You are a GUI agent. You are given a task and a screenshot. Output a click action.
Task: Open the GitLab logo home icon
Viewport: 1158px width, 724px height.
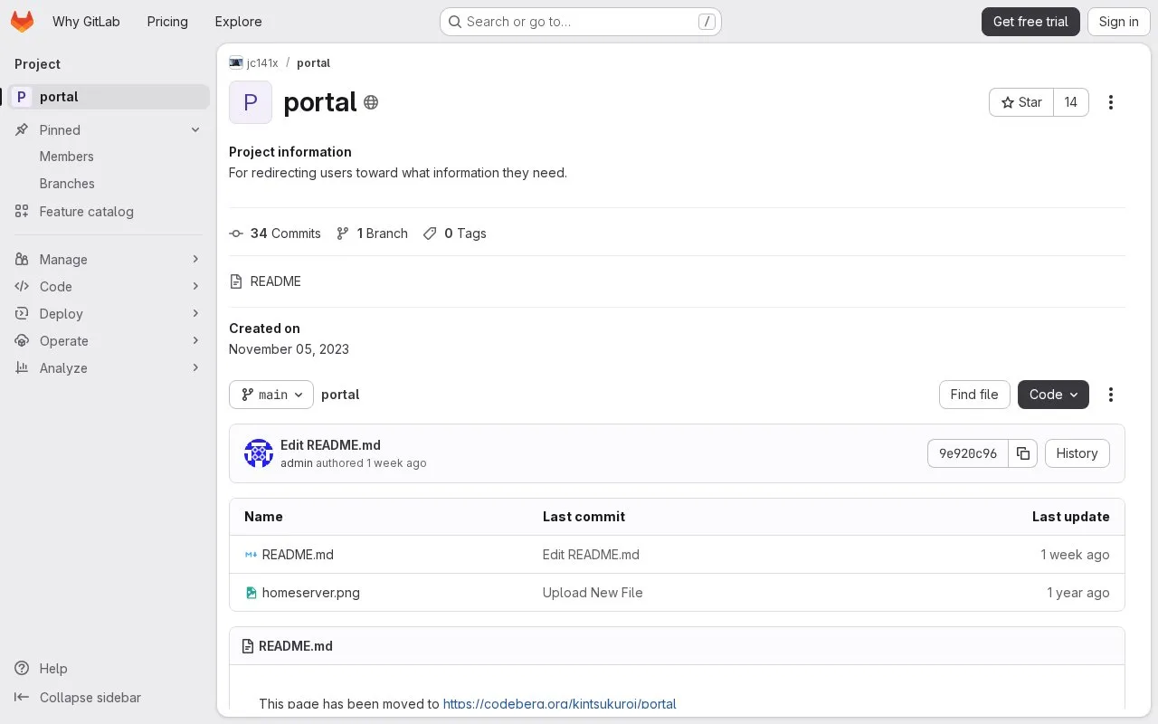click(23, 22)
